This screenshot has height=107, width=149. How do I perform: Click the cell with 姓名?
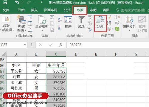click(16, 65)
